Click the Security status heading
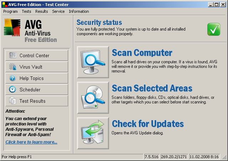This screenshot has width=228, height=161. [99, 22]
